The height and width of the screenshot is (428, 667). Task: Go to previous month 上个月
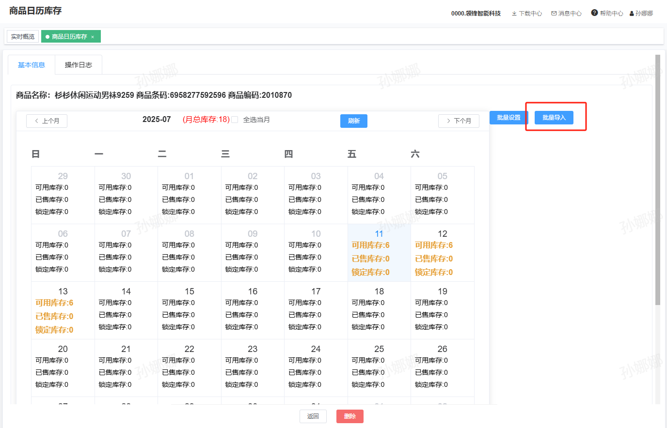point(47,121)
